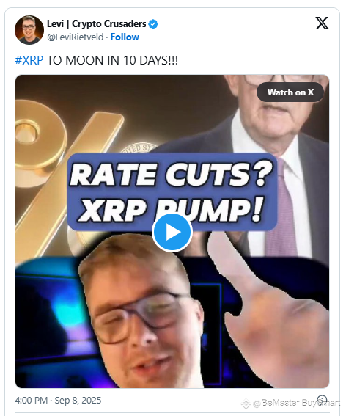Click the @BeMaster BuySmart watermark text

pos(295,404)
